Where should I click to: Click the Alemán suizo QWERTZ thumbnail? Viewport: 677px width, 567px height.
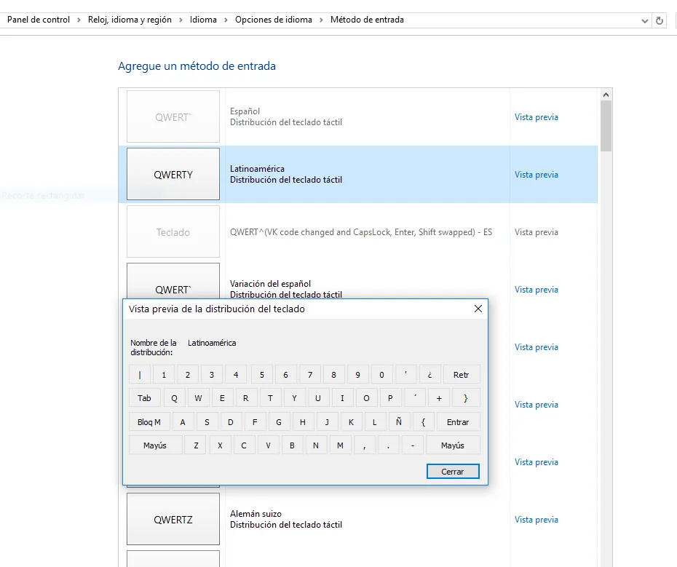coord(173,519)
